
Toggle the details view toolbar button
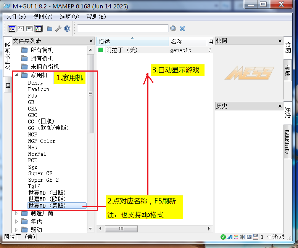[39, 29]
